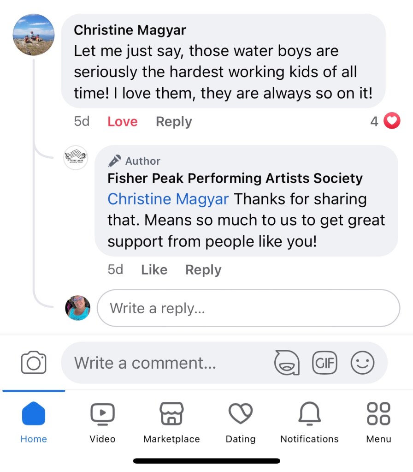413x472 pixels.
Task: Open the blue Christine Magyar mention link
Action: [168, 199]
